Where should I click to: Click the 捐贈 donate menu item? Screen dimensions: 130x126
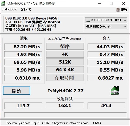click(x=124, y=10)
